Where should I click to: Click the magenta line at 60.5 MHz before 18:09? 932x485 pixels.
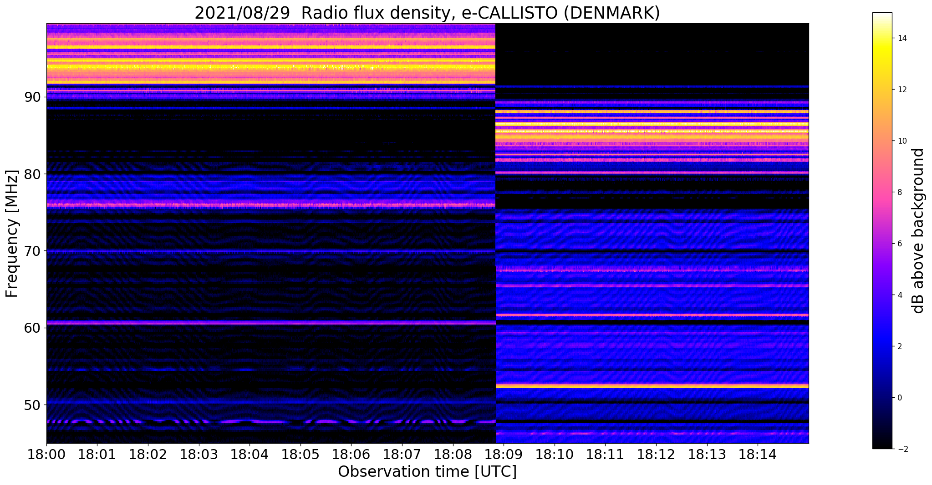tap(270, 323)
